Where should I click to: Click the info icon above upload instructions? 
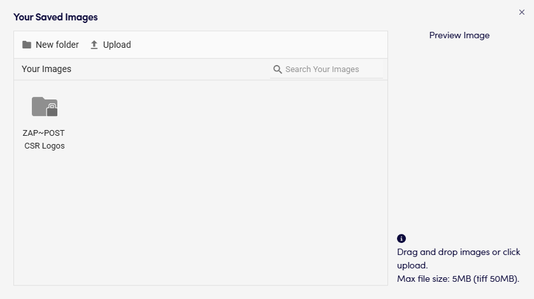(401, 238)
